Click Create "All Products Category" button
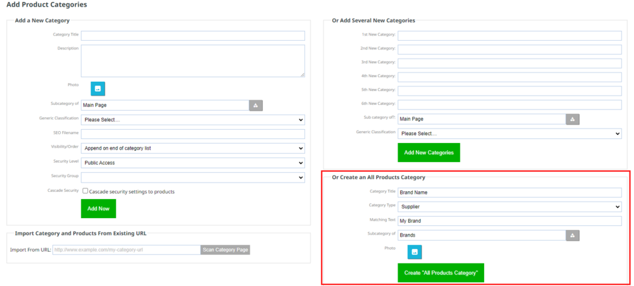 [441, 273]
